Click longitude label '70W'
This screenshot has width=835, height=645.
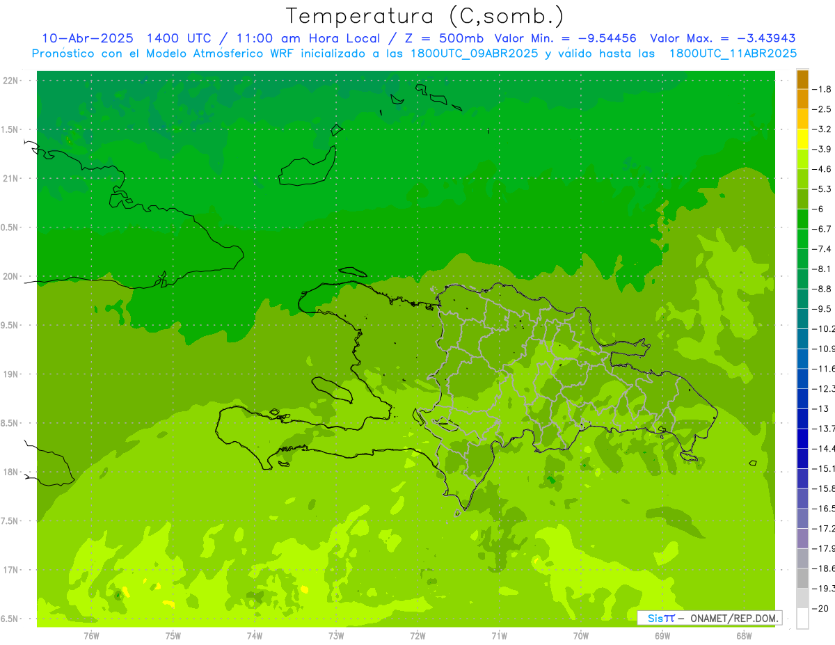(581, 635)
